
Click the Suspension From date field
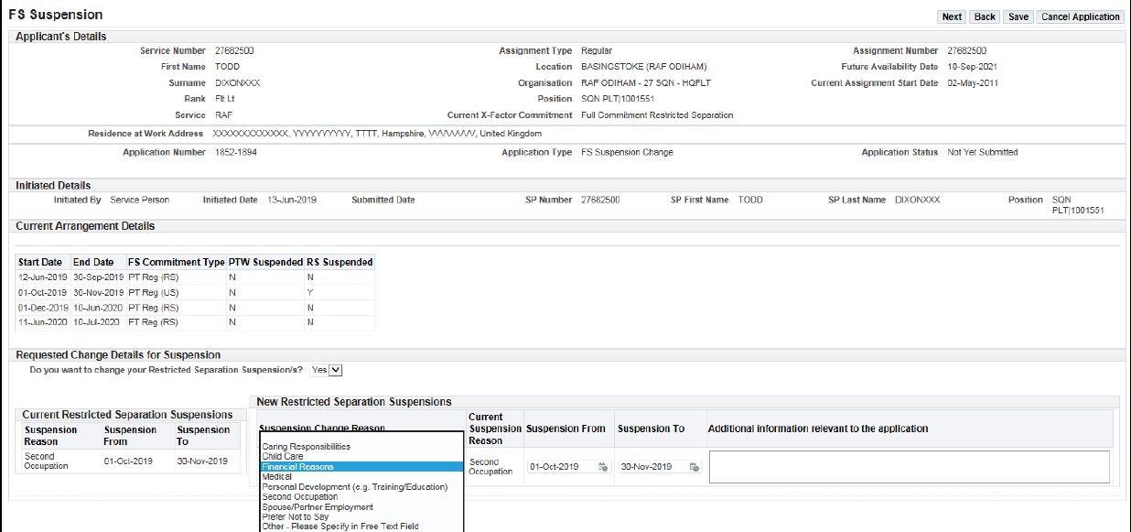[x=560, y=467]
